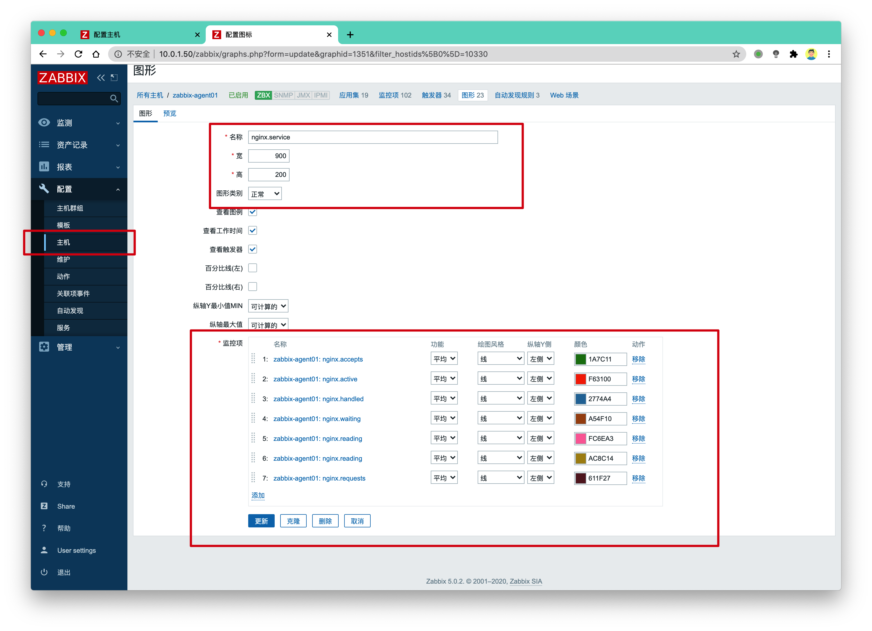This screenshot has height=631, width=872.
Task: Click the F63100 red color swatch
Action: (x=580, y=379)
